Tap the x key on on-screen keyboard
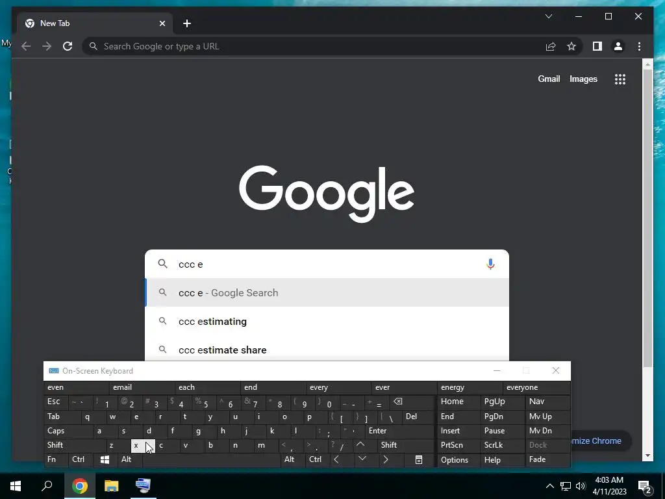 143,446
